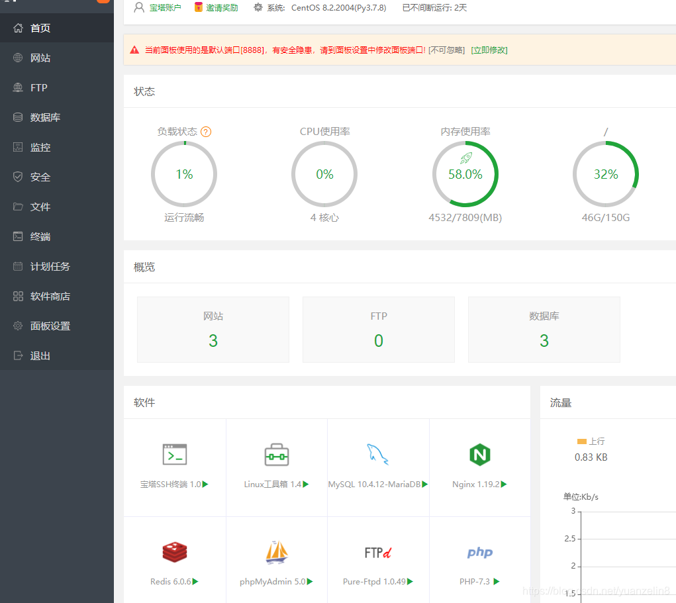Click the system gear icon beside 系统

(258, 7)
